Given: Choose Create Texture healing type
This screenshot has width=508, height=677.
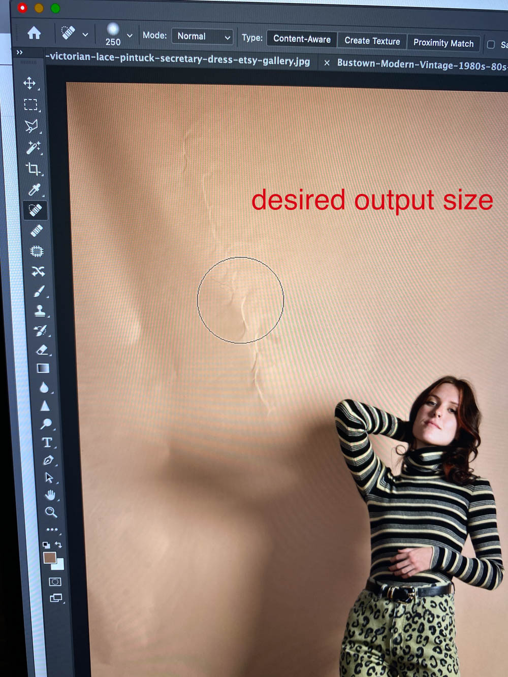Looking at the screenshot, I should point(372,41).
